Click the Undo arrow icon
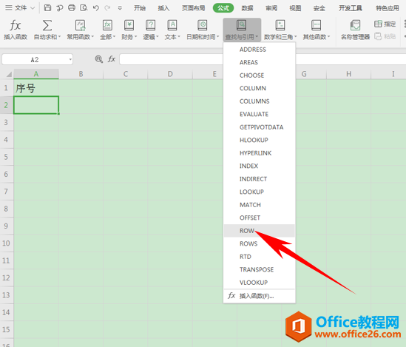This screenshot has width=406, height=347. click(96, 8)
